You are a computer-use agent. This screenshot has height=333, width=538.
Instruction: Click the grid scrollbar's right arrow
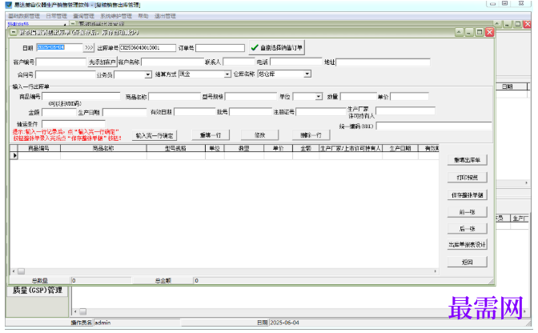click(x=436, y=271)
